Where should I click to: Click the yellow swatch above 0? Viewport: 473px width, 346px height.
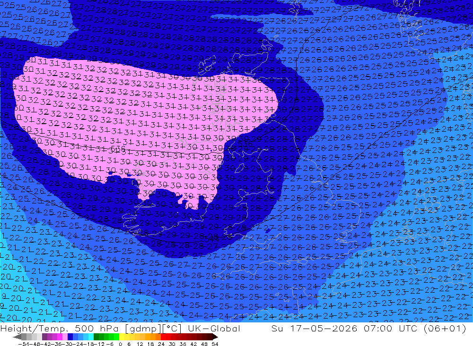[x=122, y=337]
